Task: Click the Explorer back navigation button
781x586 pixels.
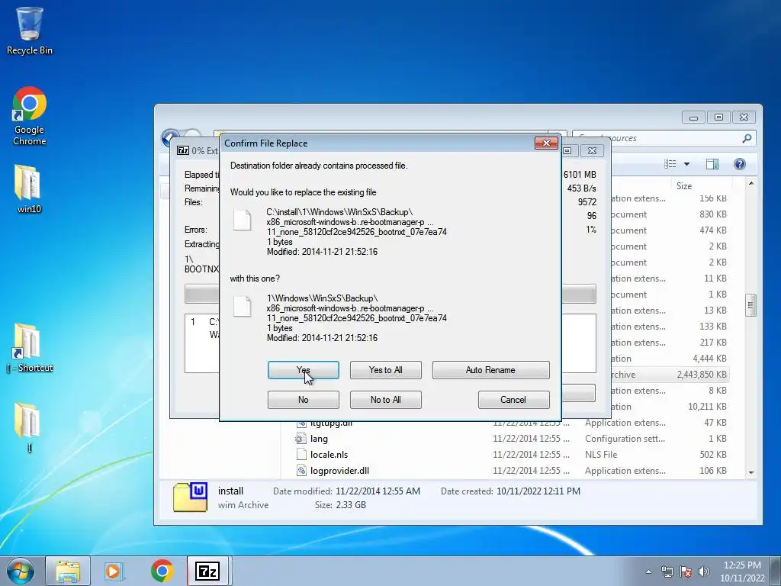Action: [170, 137]
